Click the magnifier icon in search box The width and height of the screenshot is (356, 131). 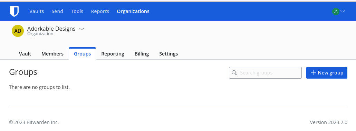click(234, 73)
